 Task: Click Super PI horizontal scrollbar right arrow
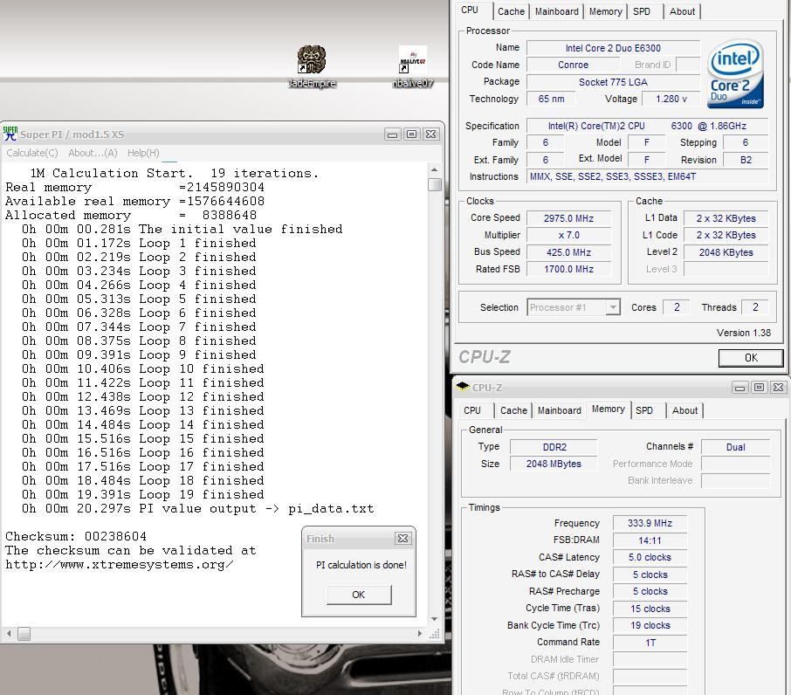coord(419,634)
